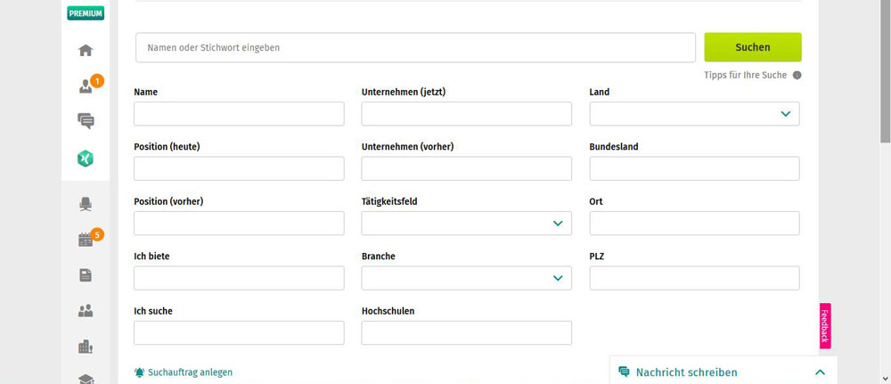Image resolution: width=891 pixels, height=384 pixels.
Task: Expand the Land dropdown
Action: [x=694, y=114]
